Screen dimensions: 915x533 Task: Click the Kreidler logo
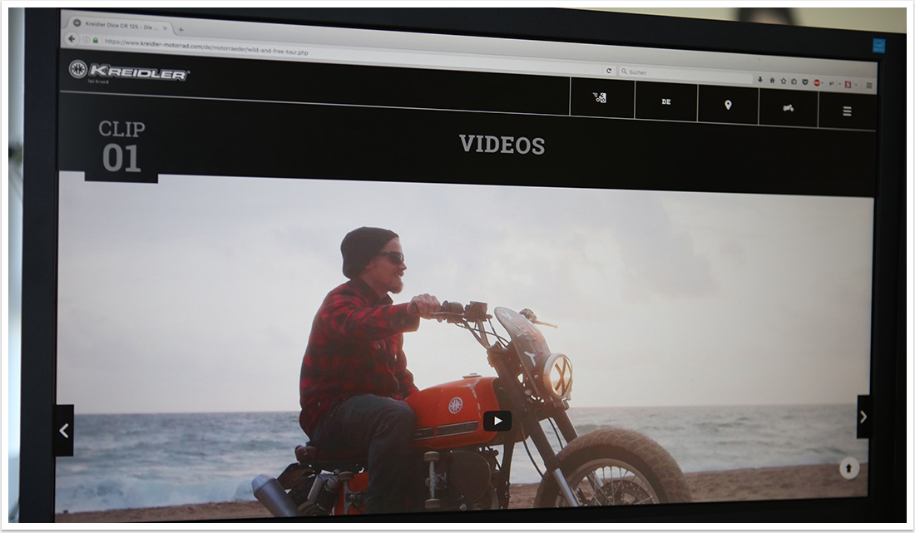pos(129,72)
